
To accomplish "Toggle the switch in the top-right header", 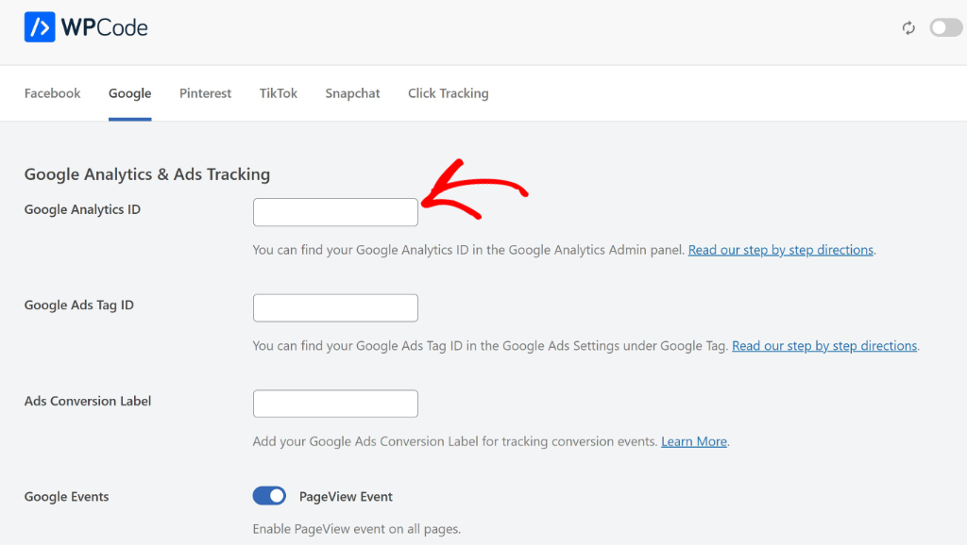I will (x=946, y=27).
